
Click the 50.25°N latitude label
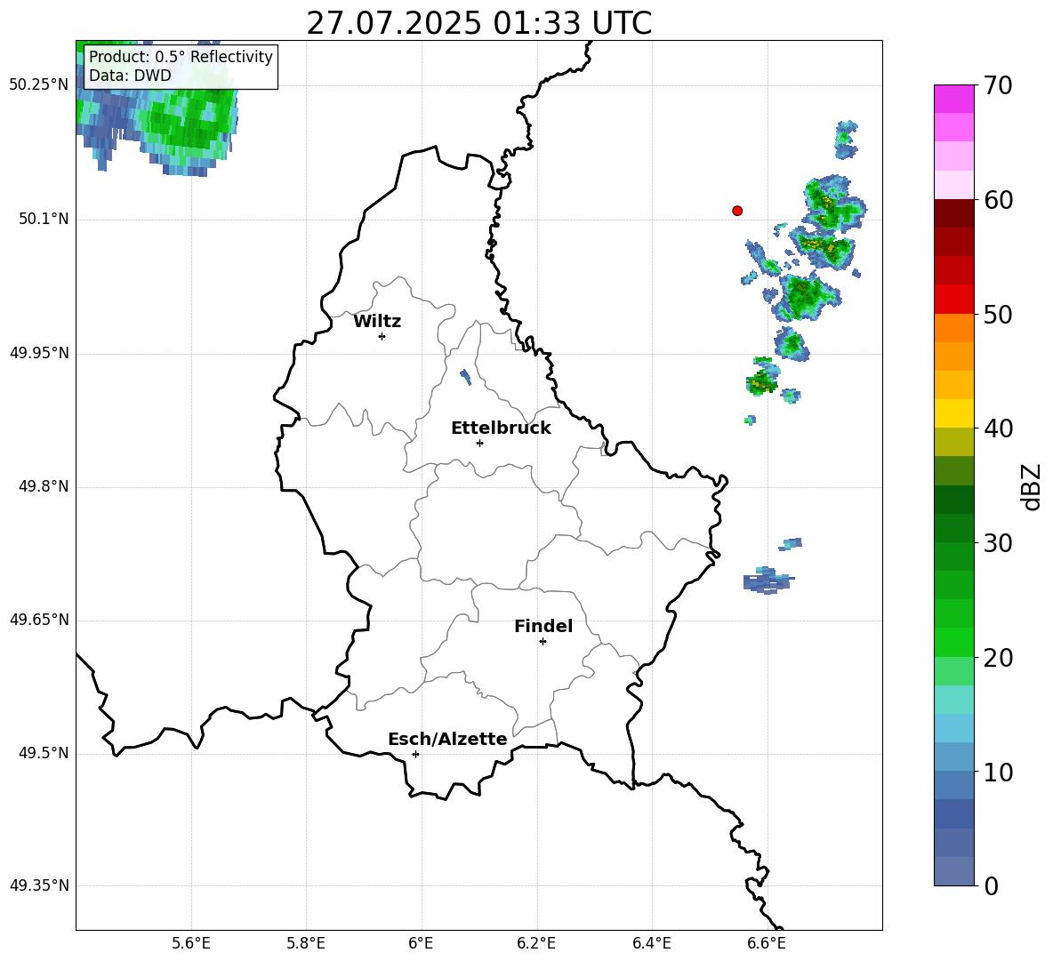[39, 85]
